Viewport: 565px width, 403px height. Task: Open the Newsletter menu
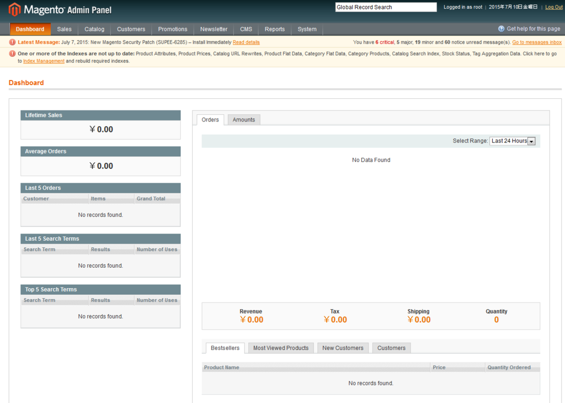coord(214,29)
